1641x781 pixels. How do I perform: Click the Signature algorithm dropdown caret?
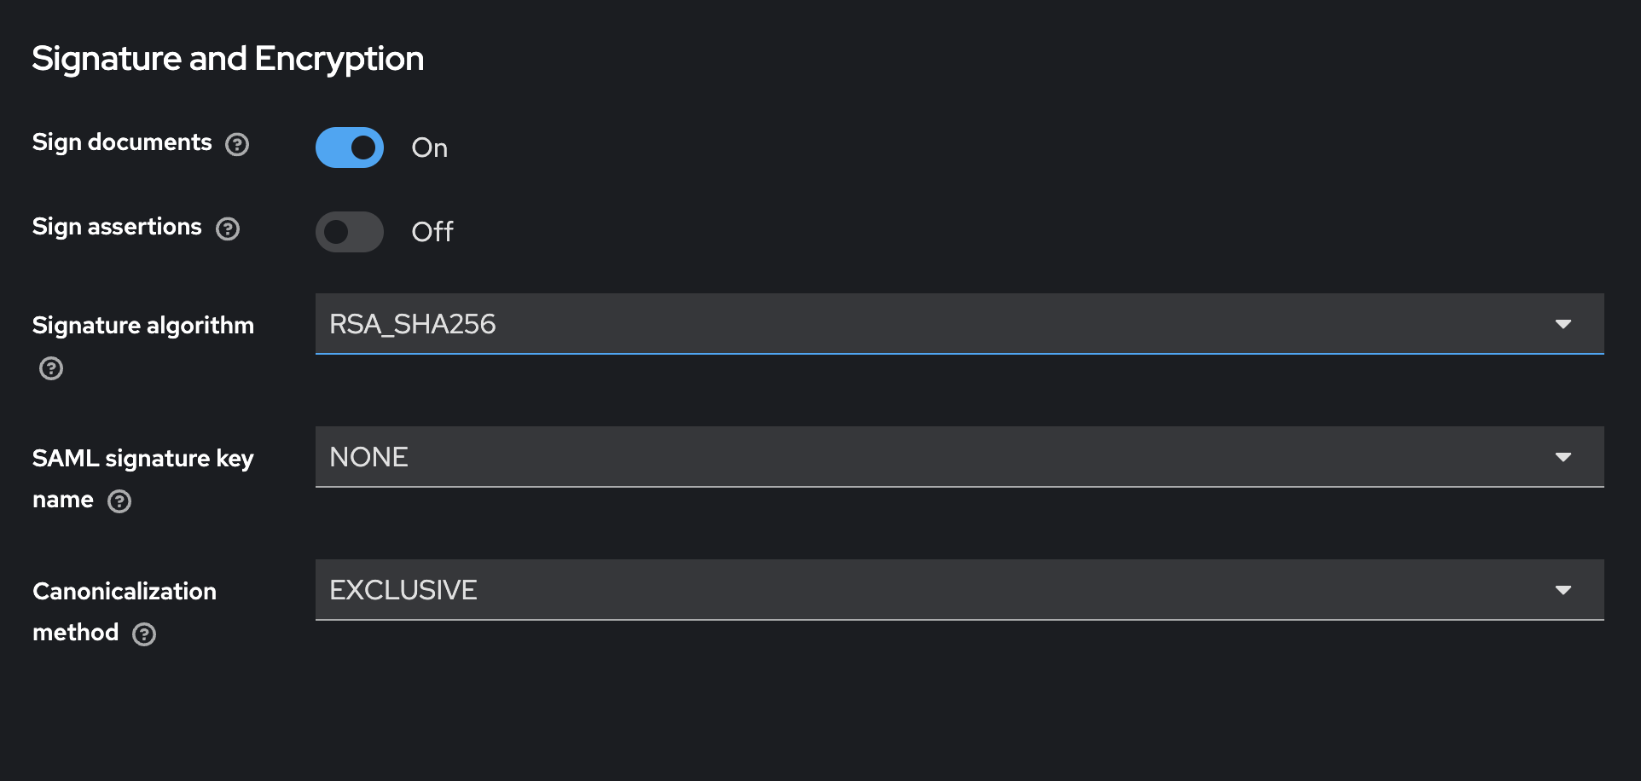click(1563, 324)
